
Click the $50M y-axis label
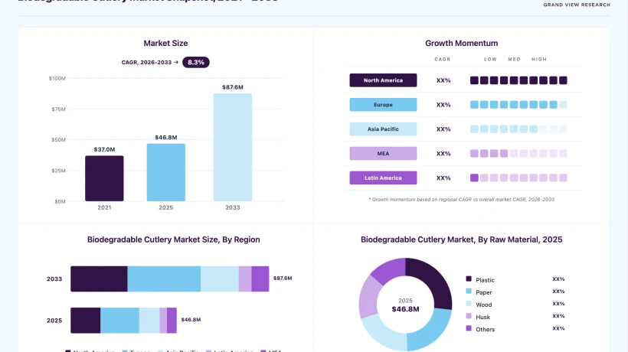pyautogui.click(x=58, y=140)
